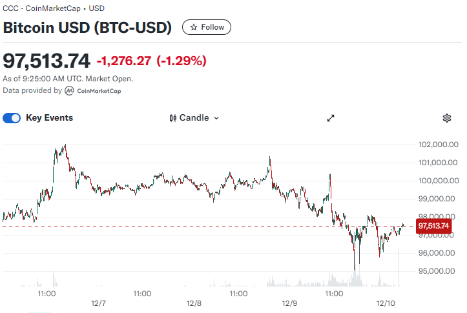Click the CoinMarketCap logo icon

point(69,91)
